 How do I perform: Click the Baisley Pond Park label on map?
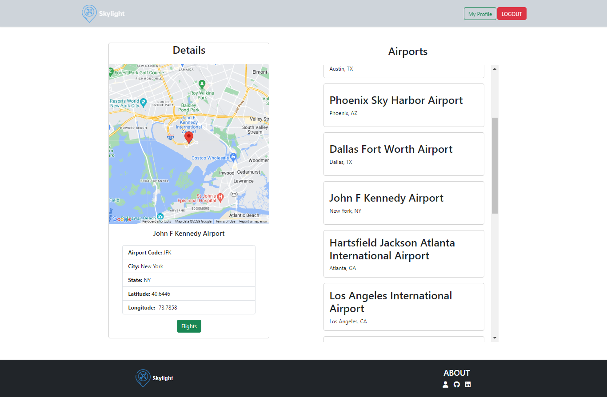(x=189, y=107)
